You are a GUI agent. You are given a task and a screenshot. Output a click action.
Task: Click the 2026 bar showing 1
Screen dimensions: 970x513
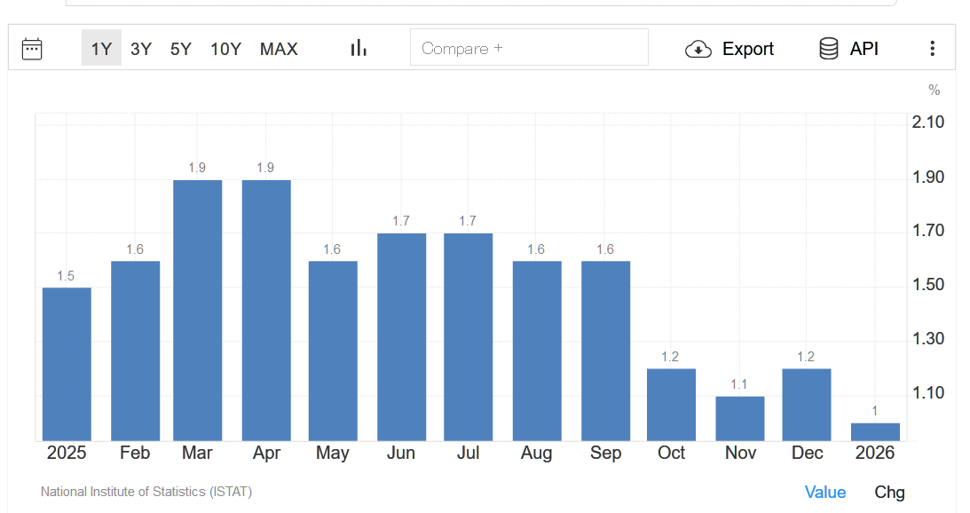[x=875, y=431]
